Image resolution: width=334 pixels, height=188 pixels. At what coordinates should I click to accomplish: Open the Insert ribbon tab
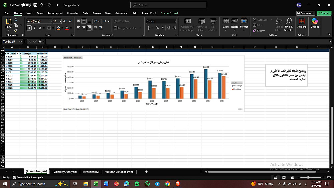pyautogui.click(x=29, y=13)
